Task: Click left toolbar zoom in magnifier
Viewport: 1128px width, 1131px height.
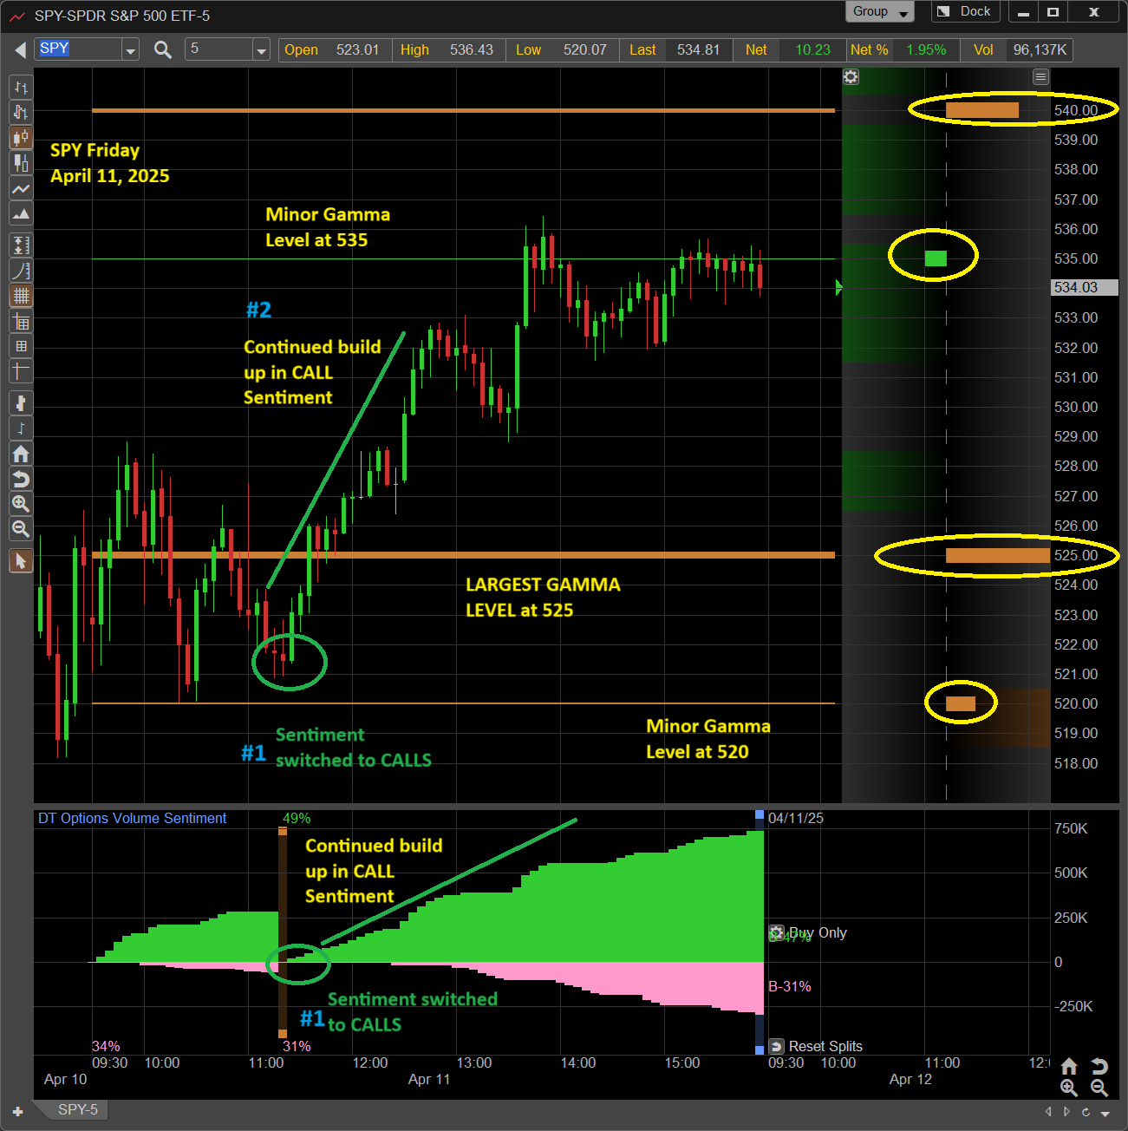Action: pyautogui.click(x=21, y=503)
